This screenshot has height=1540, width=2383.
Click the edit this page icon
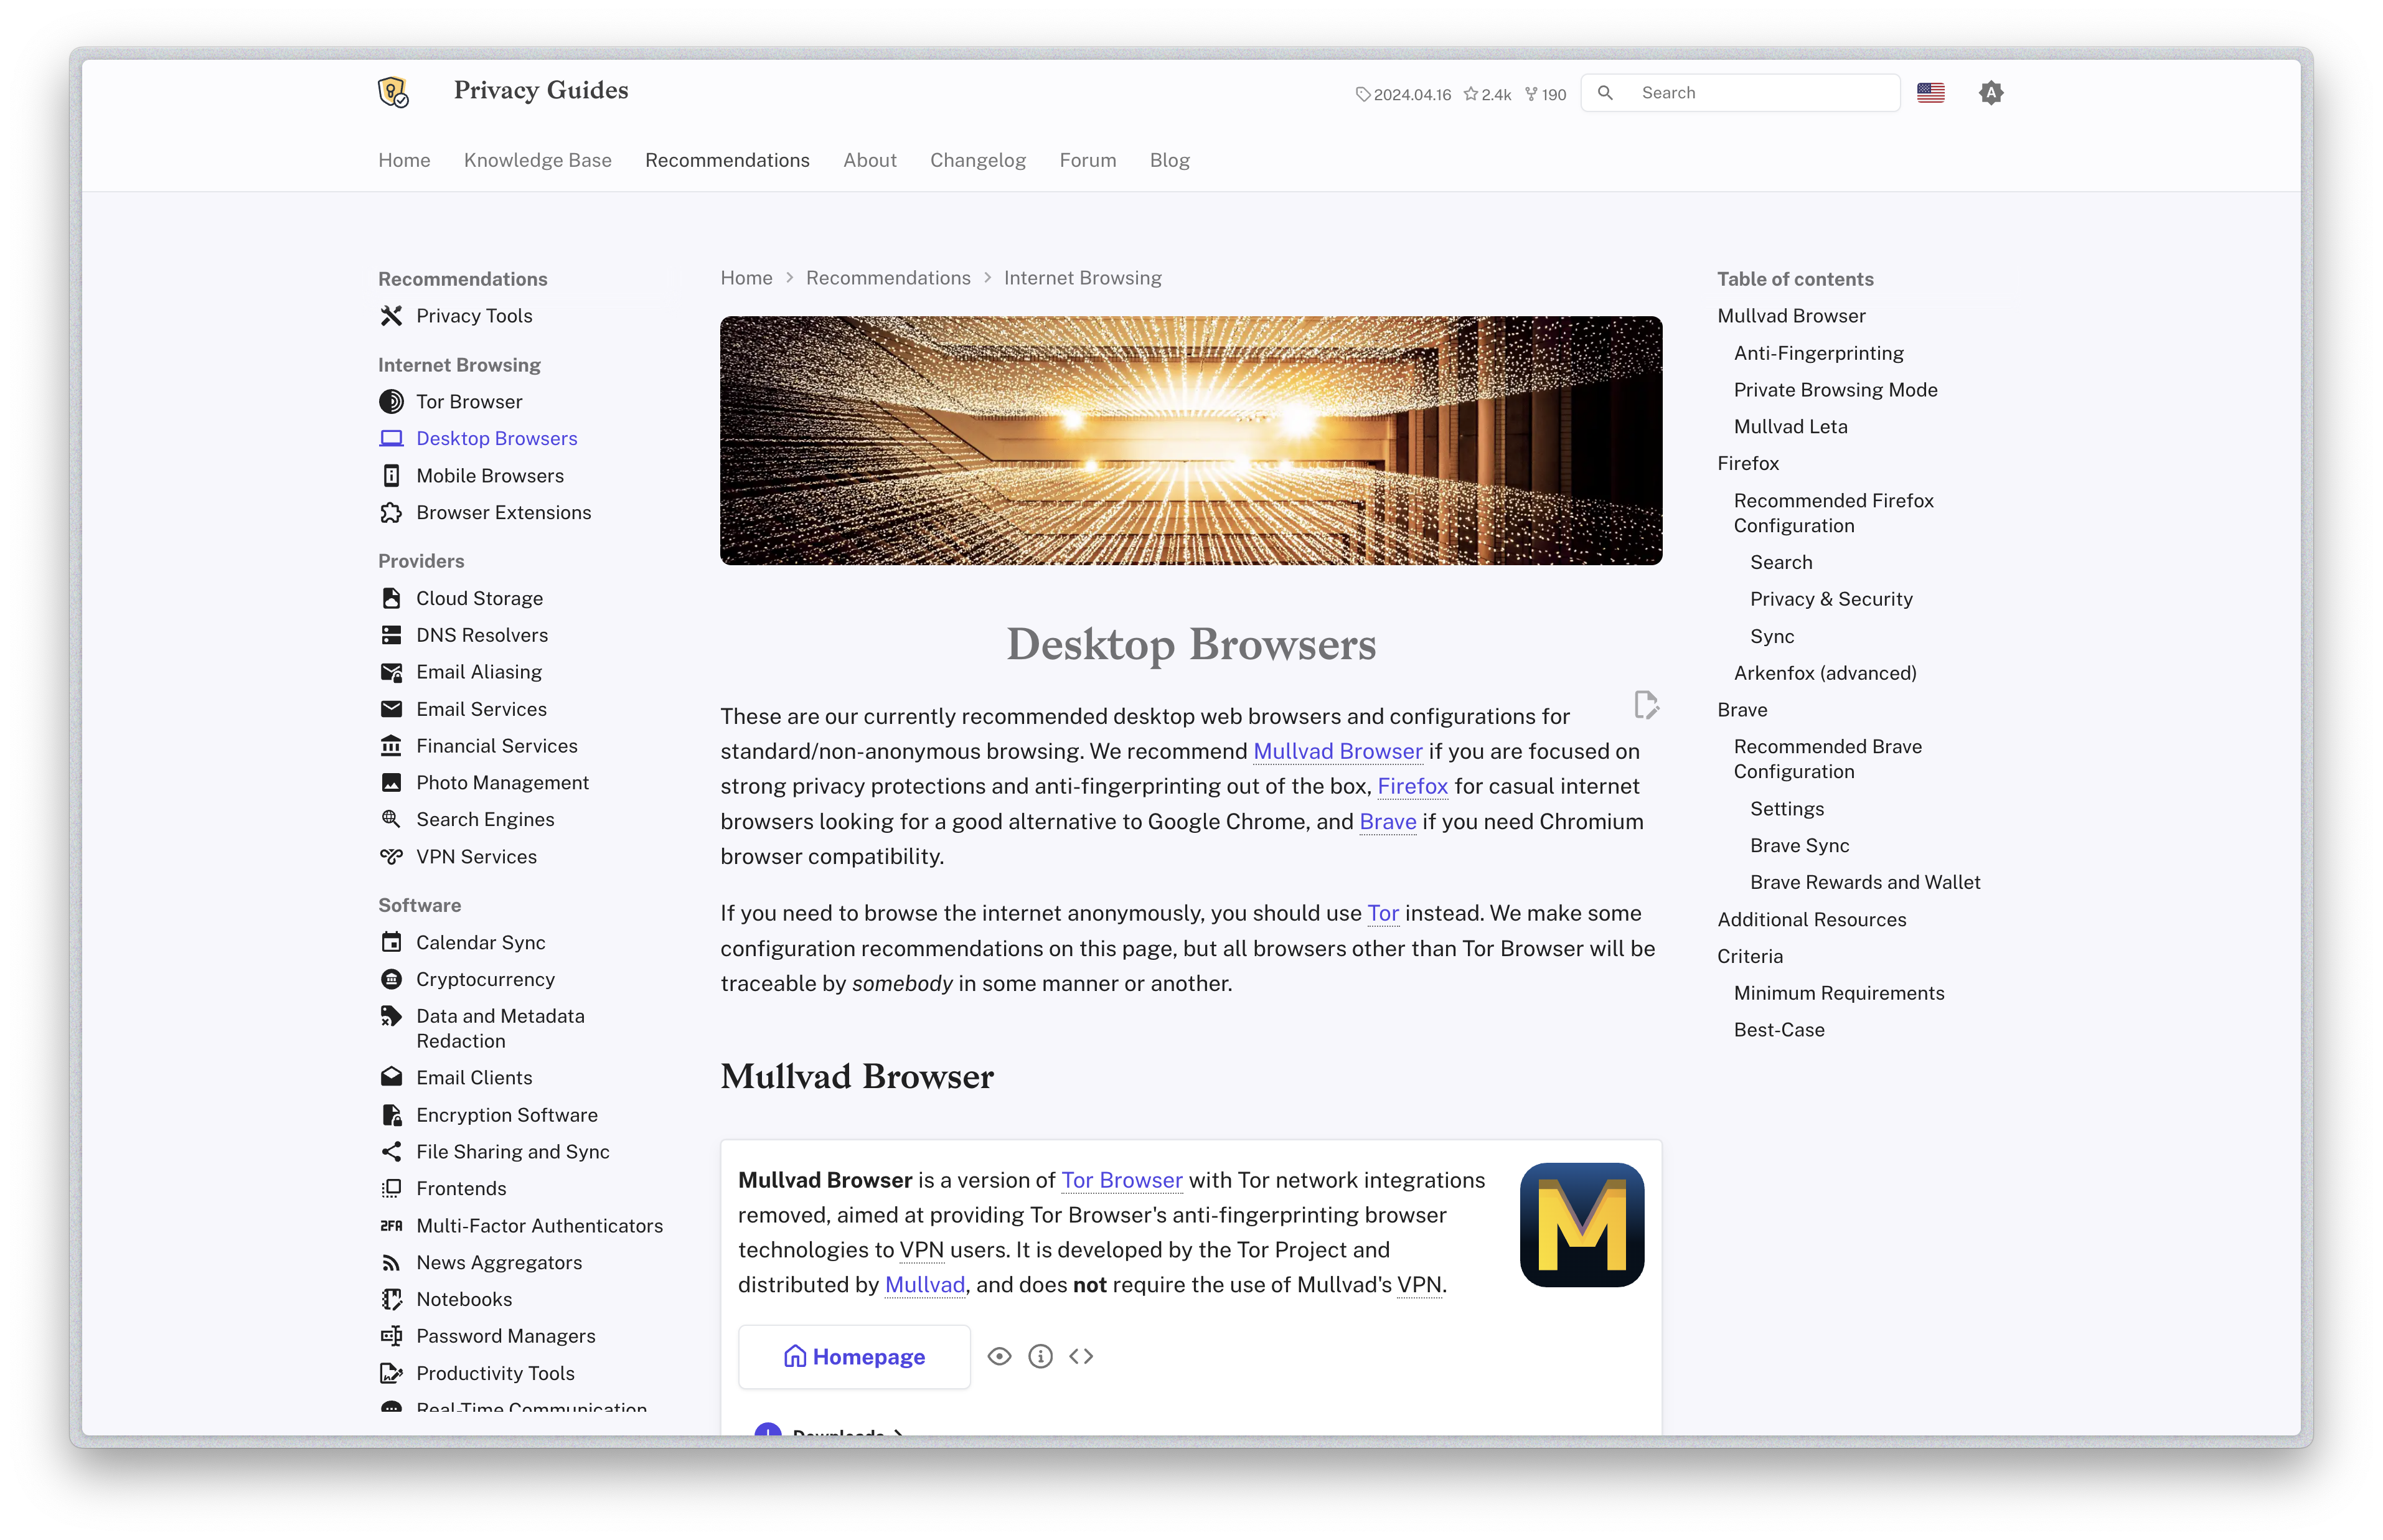(x=1646, y=704)
